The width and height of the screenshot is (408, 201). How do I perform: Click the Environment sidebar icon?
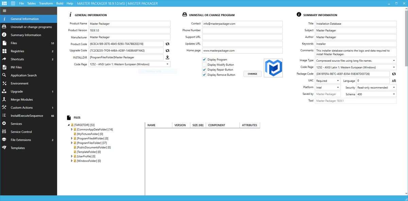pyautogui.click(x=4, y=83)
